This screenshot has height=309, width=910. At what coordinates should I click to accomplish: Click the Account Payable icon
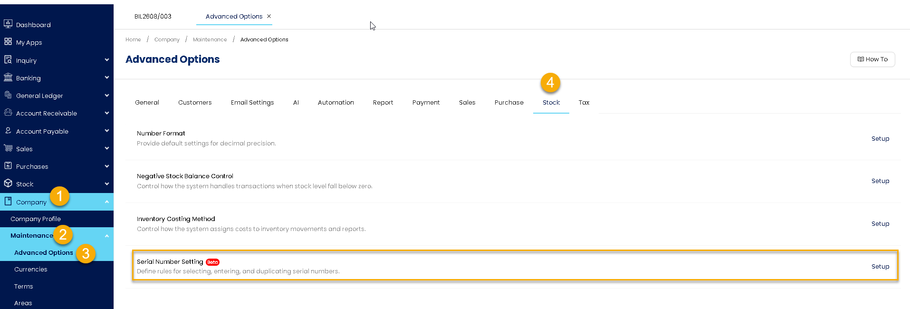[8, 131]
